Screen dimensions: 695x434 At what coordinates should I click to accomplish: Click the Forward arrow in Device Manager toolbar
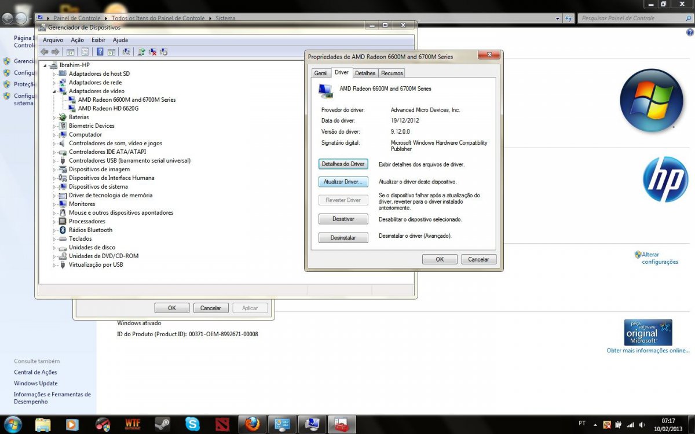click(55, 52)
